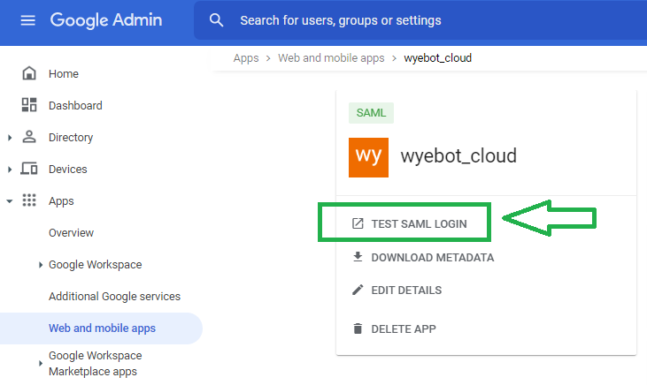Expand the Devices section arrow

coord(10,170)
